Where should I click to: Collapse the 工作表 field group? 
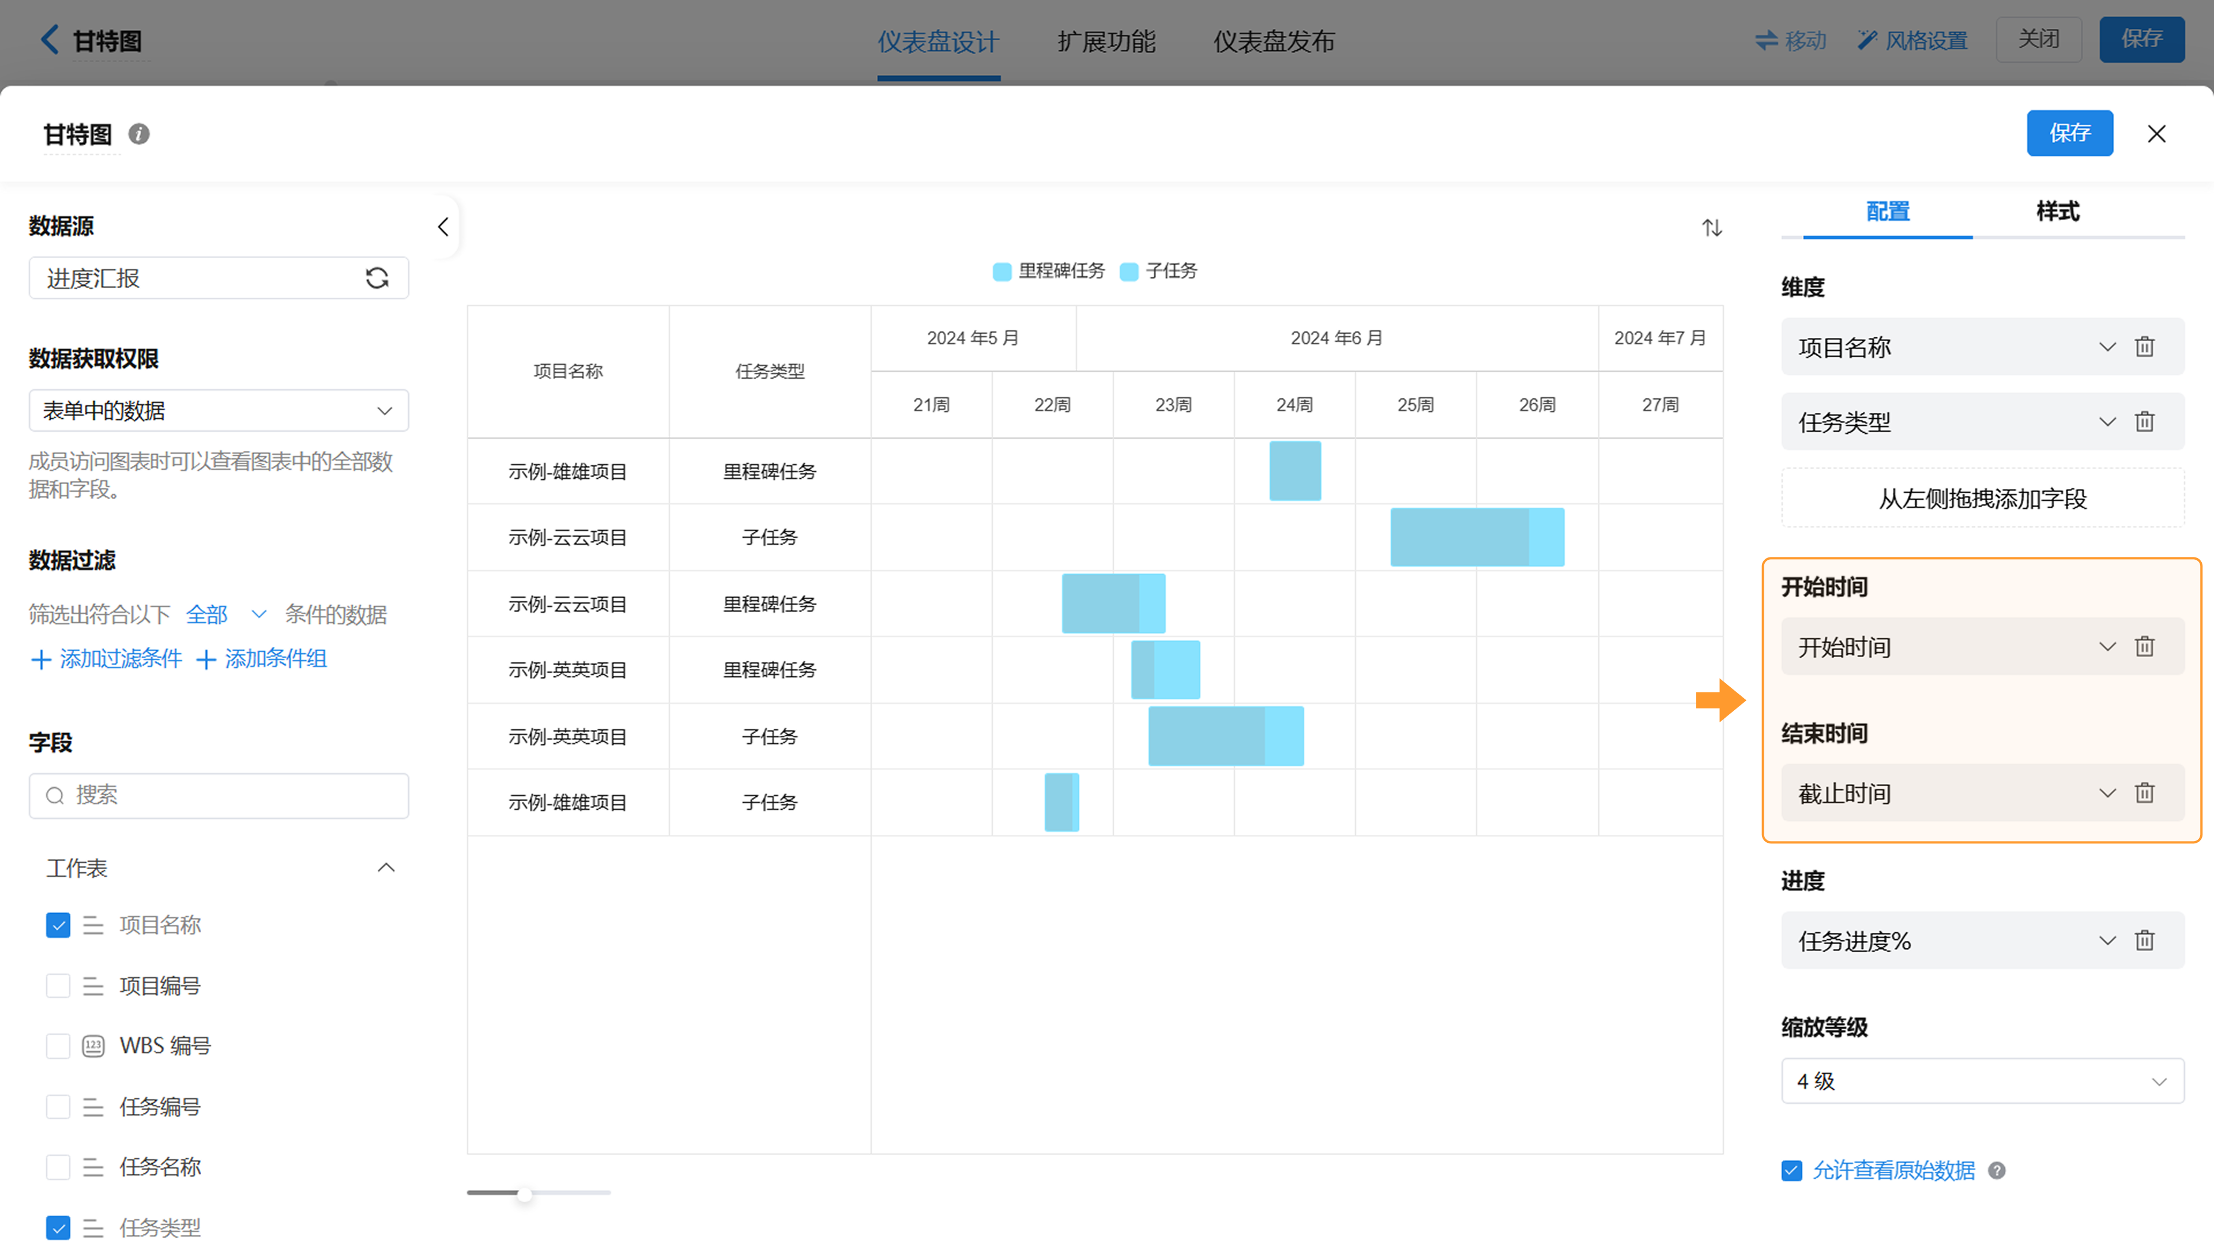tap(387, 869)
